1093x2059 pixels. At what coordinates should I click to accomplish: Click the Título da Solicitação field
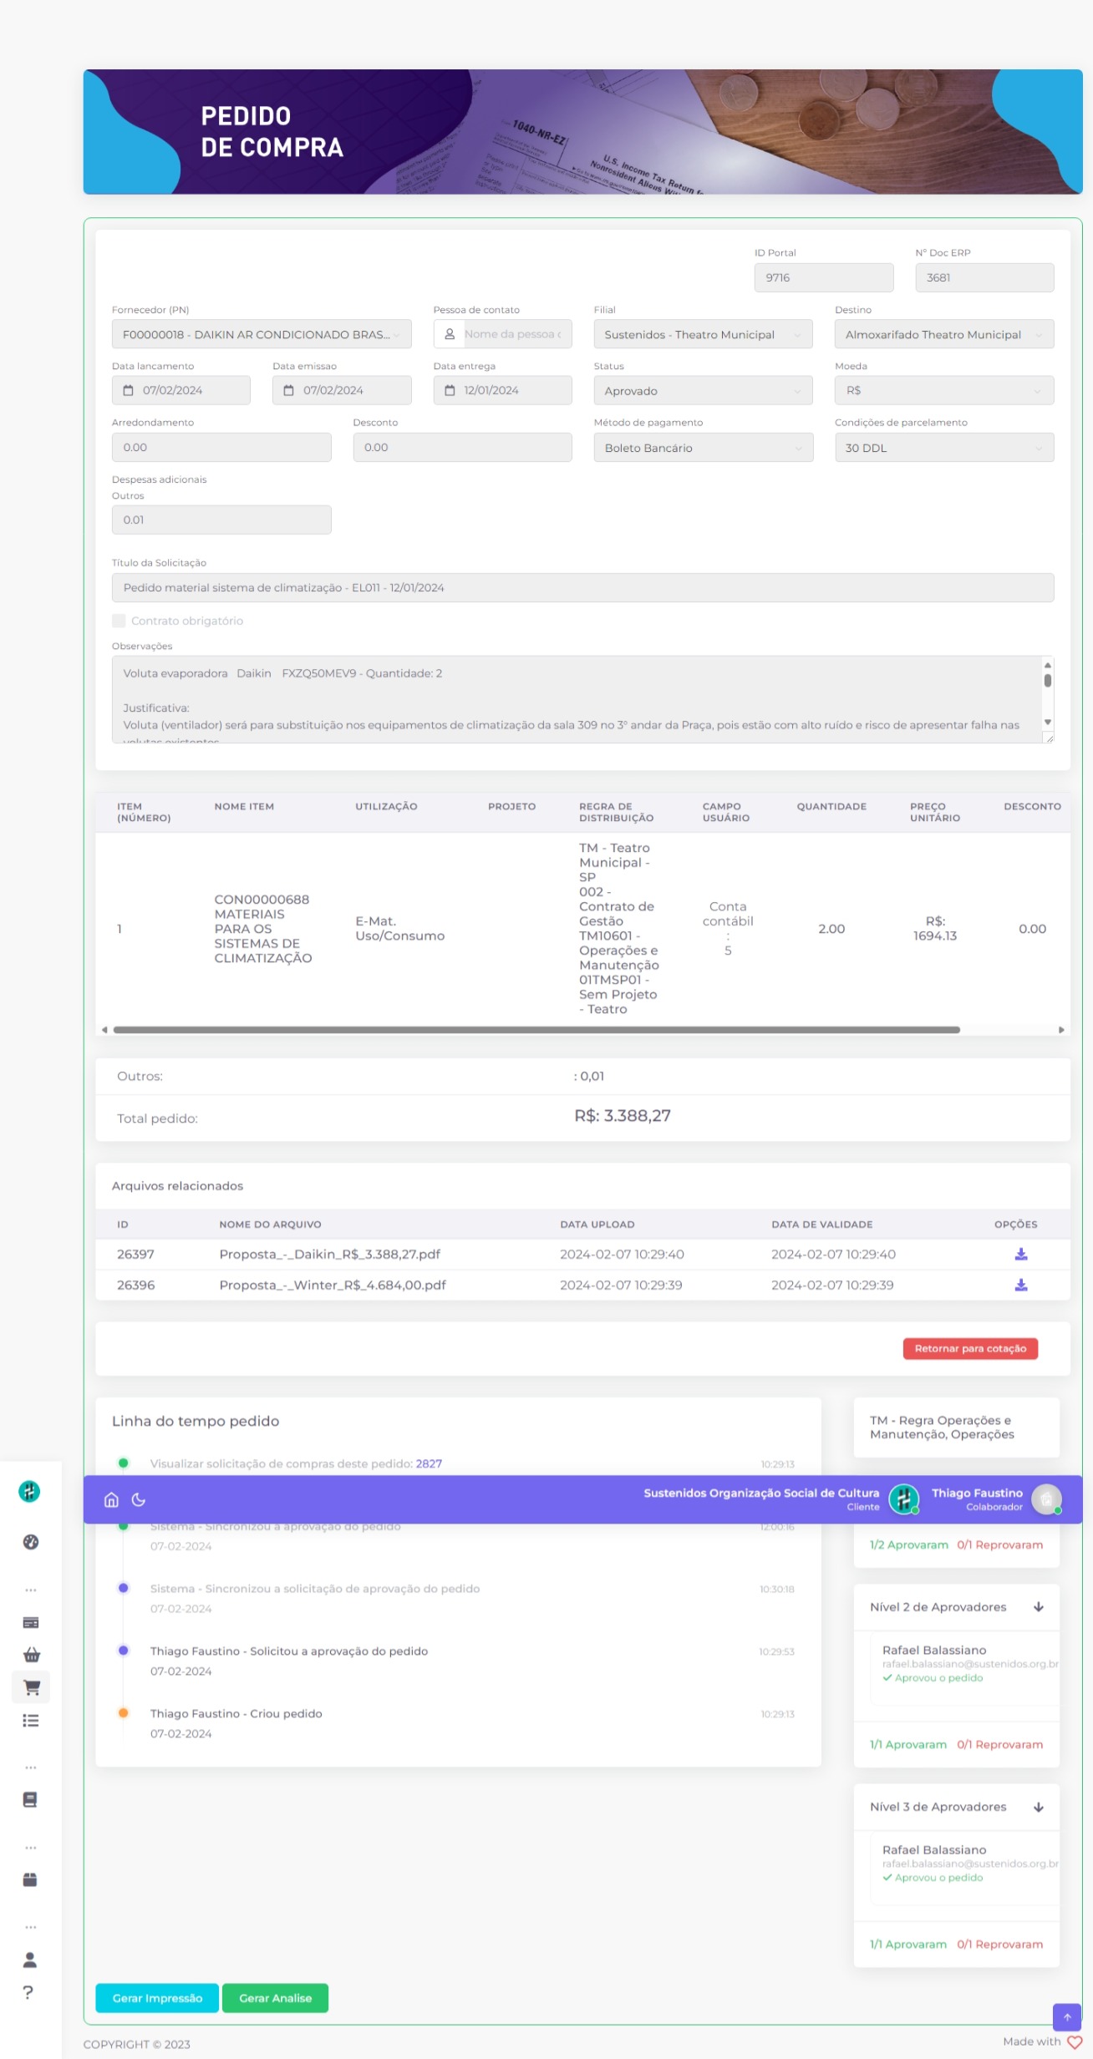click(x=582, y=587)
